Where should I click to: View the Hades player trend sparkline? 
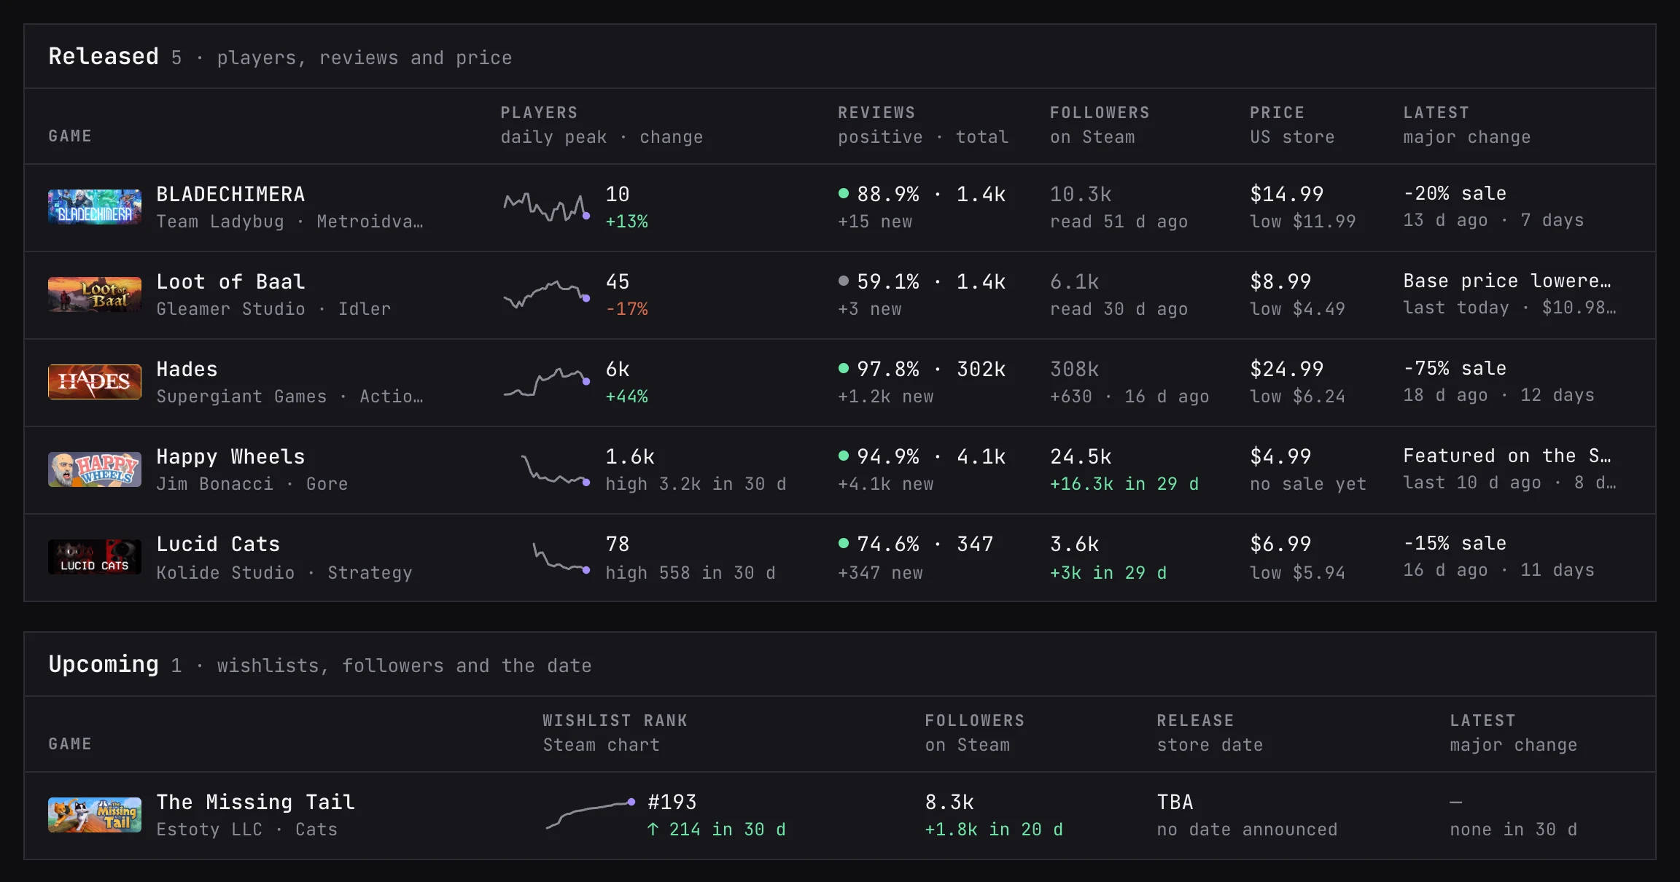coord(547,382)
